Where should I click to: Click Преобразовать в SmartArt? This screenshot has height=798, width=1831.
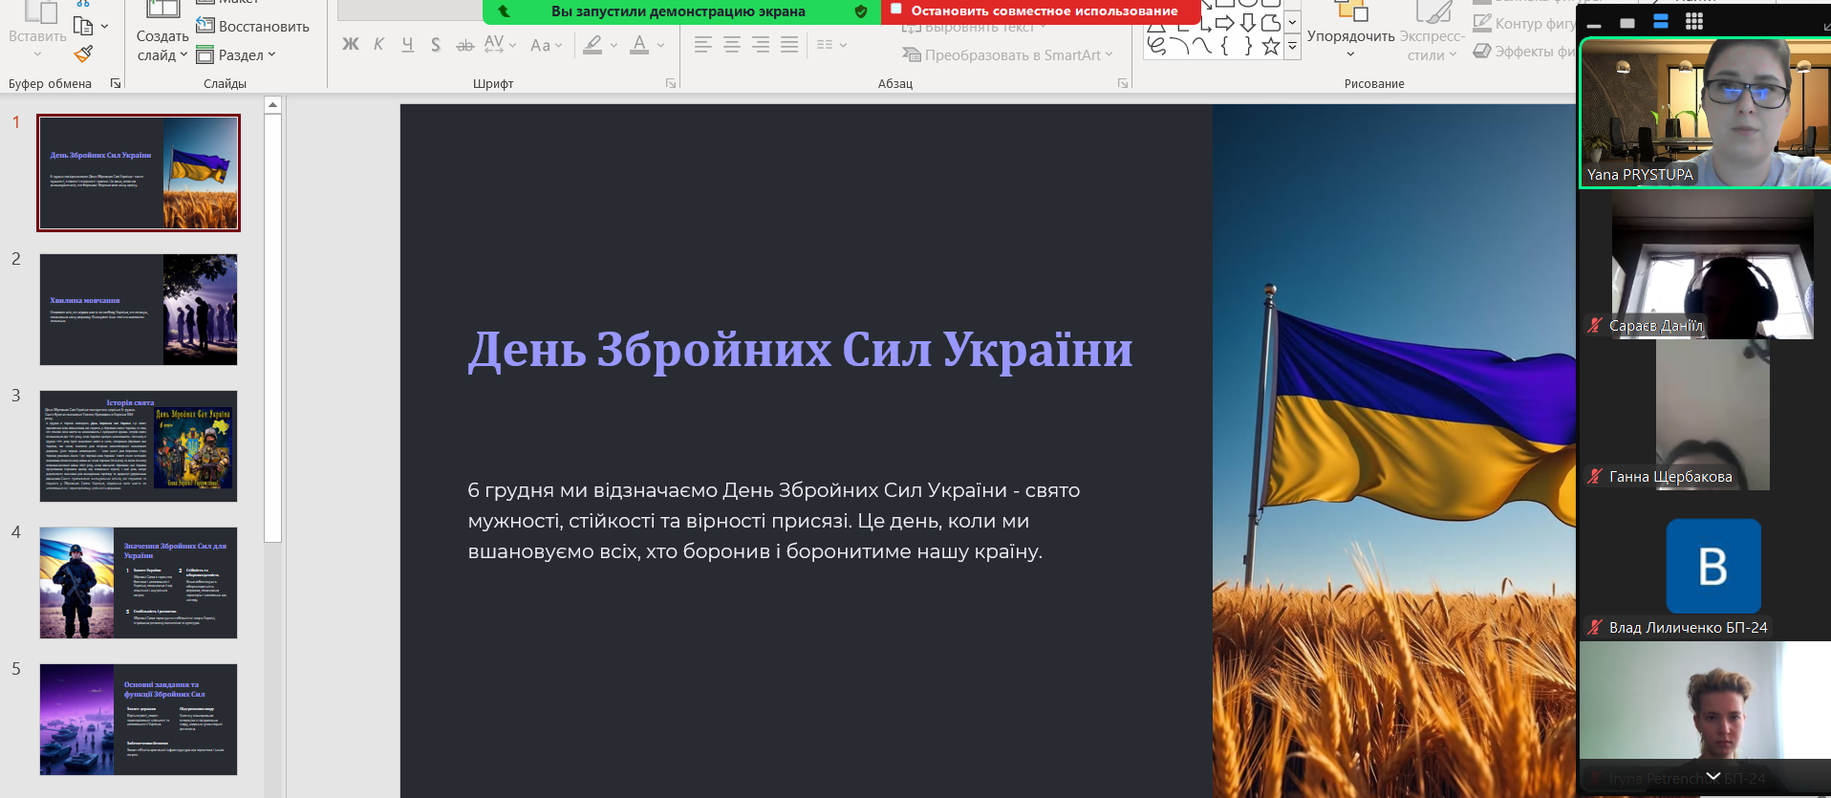click(x=1008, y=54)
